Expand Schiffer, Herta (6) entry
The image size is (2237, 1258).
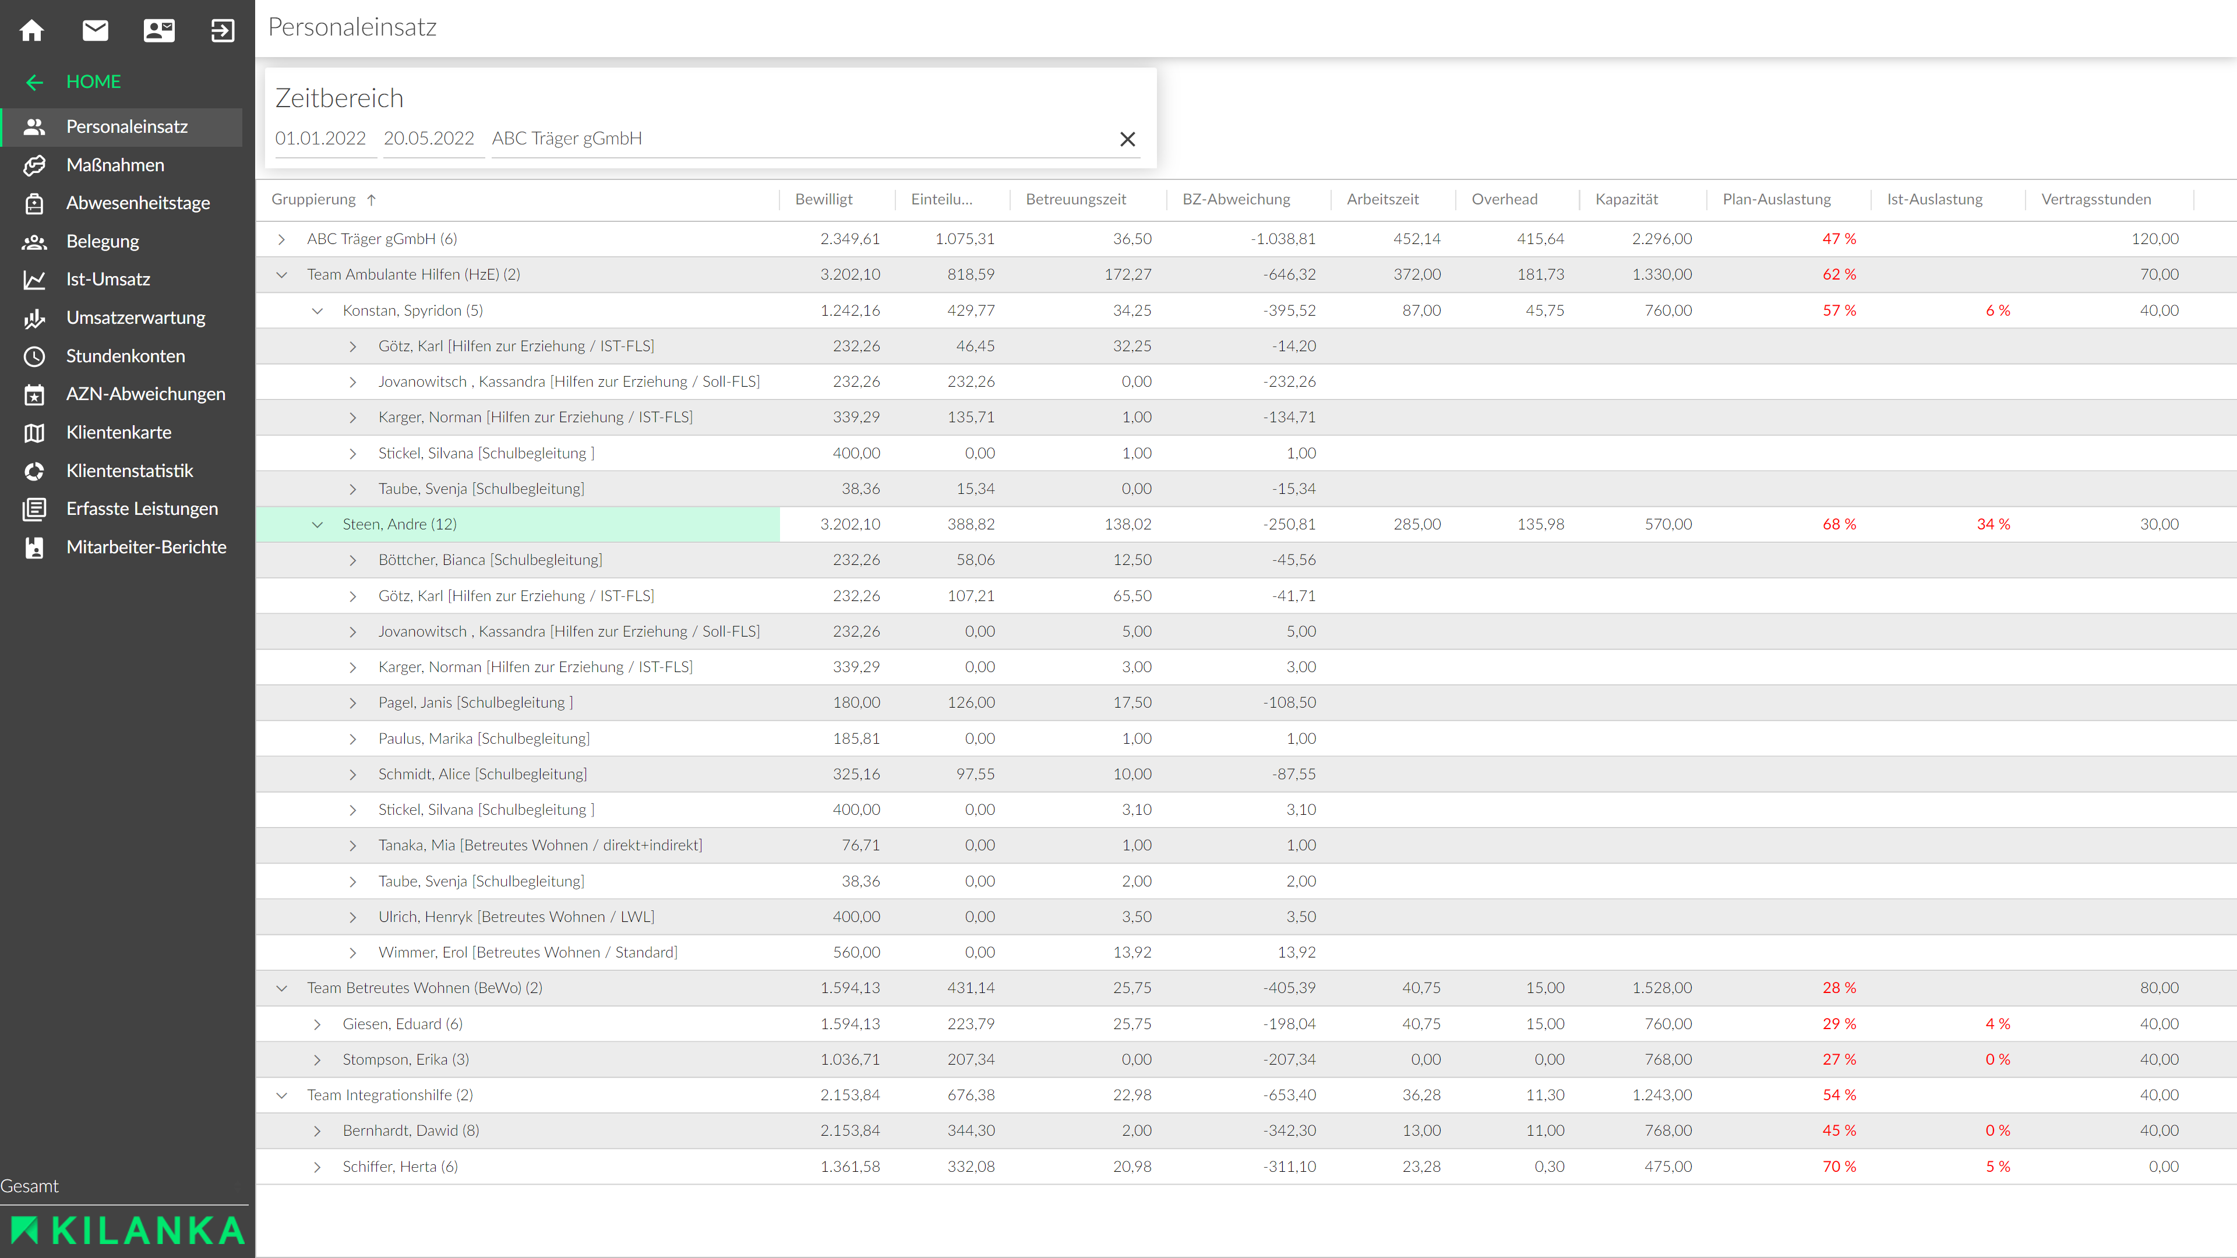coord(317,1167)
